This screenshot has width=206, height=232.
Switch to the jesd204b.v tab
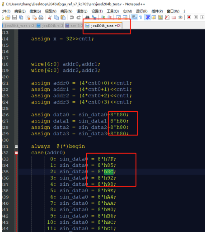tap(50, 26)
